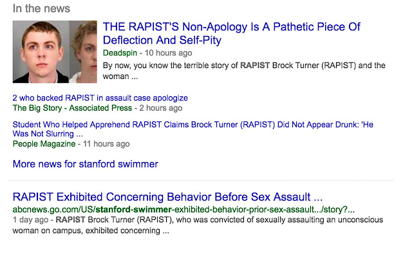Screen dimensions: 412x257
Task: Click the 'In the news' section heading
Action: pos(41,9)
